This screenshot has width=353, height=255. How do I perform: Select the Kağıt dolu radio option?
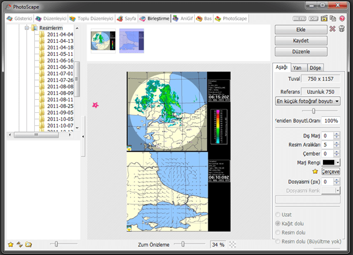click(279, 224)
